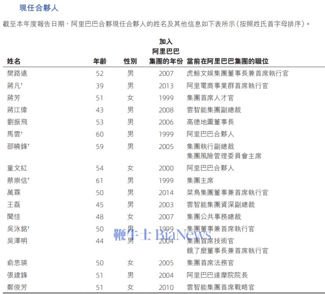
Task: Click 聞佳's age value 48
Action: (100, 217)
